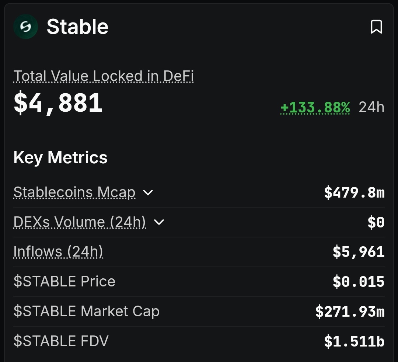Screen dimensions: 398x362
Task: Click the $271.93m market cap value
Action: pyautogui.click(x=350, y=312)
